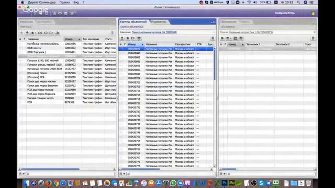Open Finder from the Dock
Screen dimensions: 335x188
point(26,183)
